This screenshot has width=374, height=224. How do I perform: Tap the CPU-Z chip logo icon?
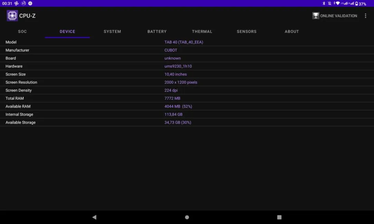pyautogui.click(x=12, y=16)
